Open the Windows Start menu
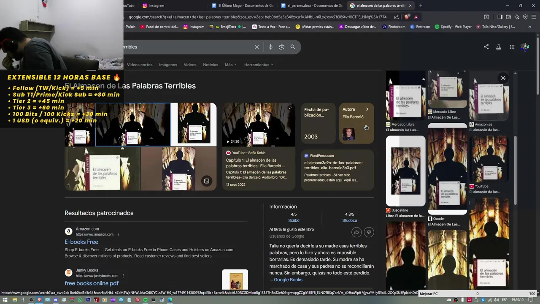Screen dimensions: 540x304 [x=5, y=300]
